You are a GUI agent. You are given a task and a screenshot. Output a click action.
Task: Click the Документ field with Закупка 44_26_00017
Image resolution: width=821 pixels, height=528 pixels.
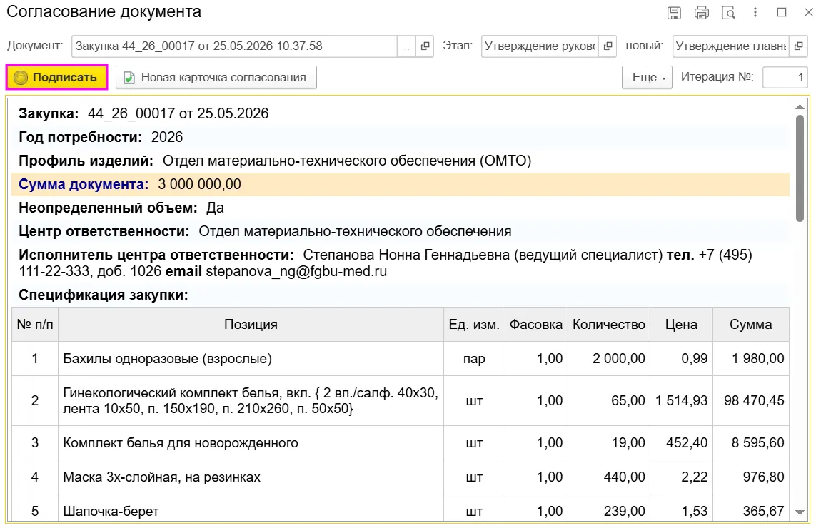[234, 46]
